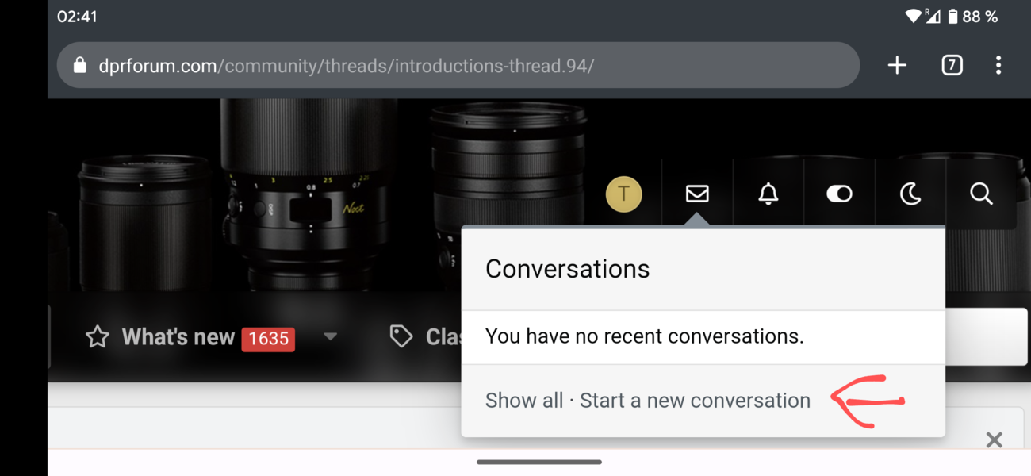Screen dimensions: 1031x476
Task: Switch theme style with the pill toggle icon
Action: (839, 193)
